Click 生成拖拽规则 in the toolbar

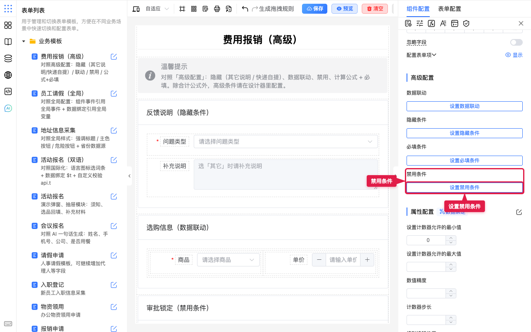coord(276,9)
